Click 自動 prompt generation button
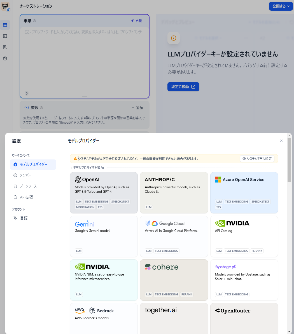 [136, 21]
